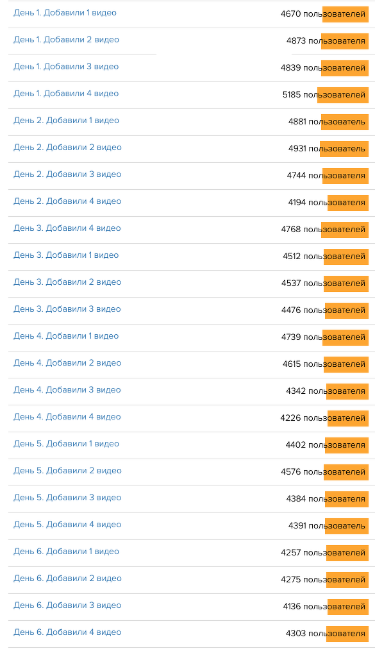Open 'День 5. Добавили 4 видео' group
The width and height of the screenshot is (375, 651).
67,525
